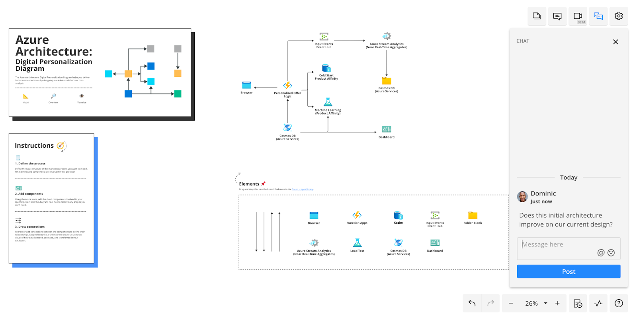
Task: Click the Azure Architecture title text
Action: [x=54, y=46]
